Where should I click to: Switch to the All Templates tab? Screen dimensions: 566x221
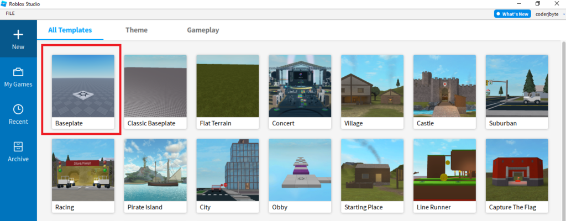tap(70, 30)
